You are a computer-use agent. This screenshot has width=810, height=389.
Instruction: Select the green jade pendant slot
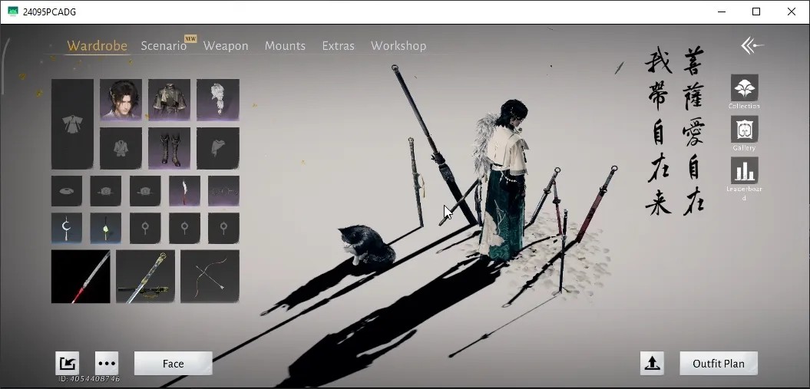pyautogui.click(x=106, y=228)
